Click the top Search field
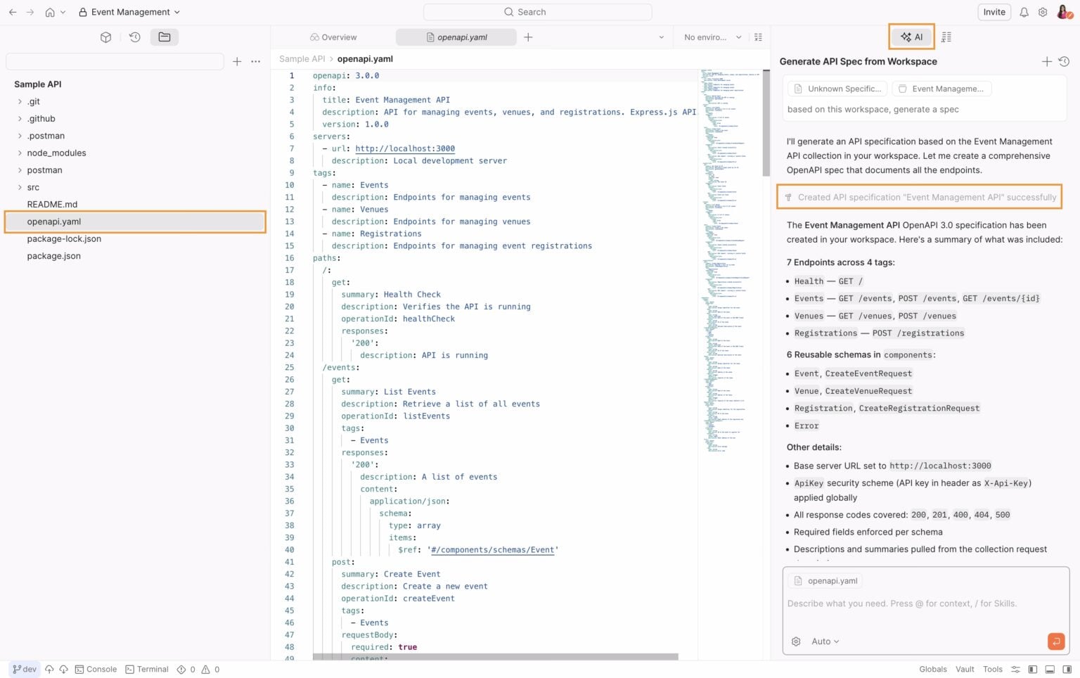The width and height of the screenshot is (1080, 678). coord(537,12)
